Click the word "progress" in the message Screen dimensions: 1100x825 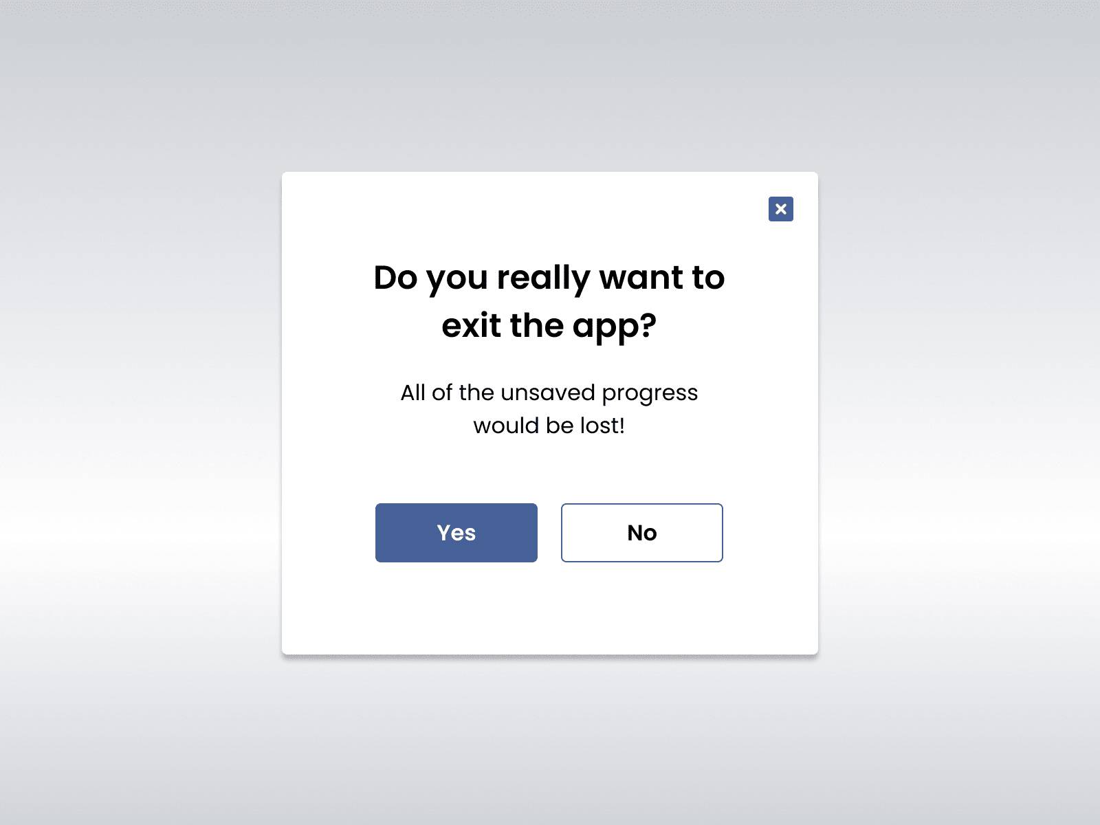[650, 394]
